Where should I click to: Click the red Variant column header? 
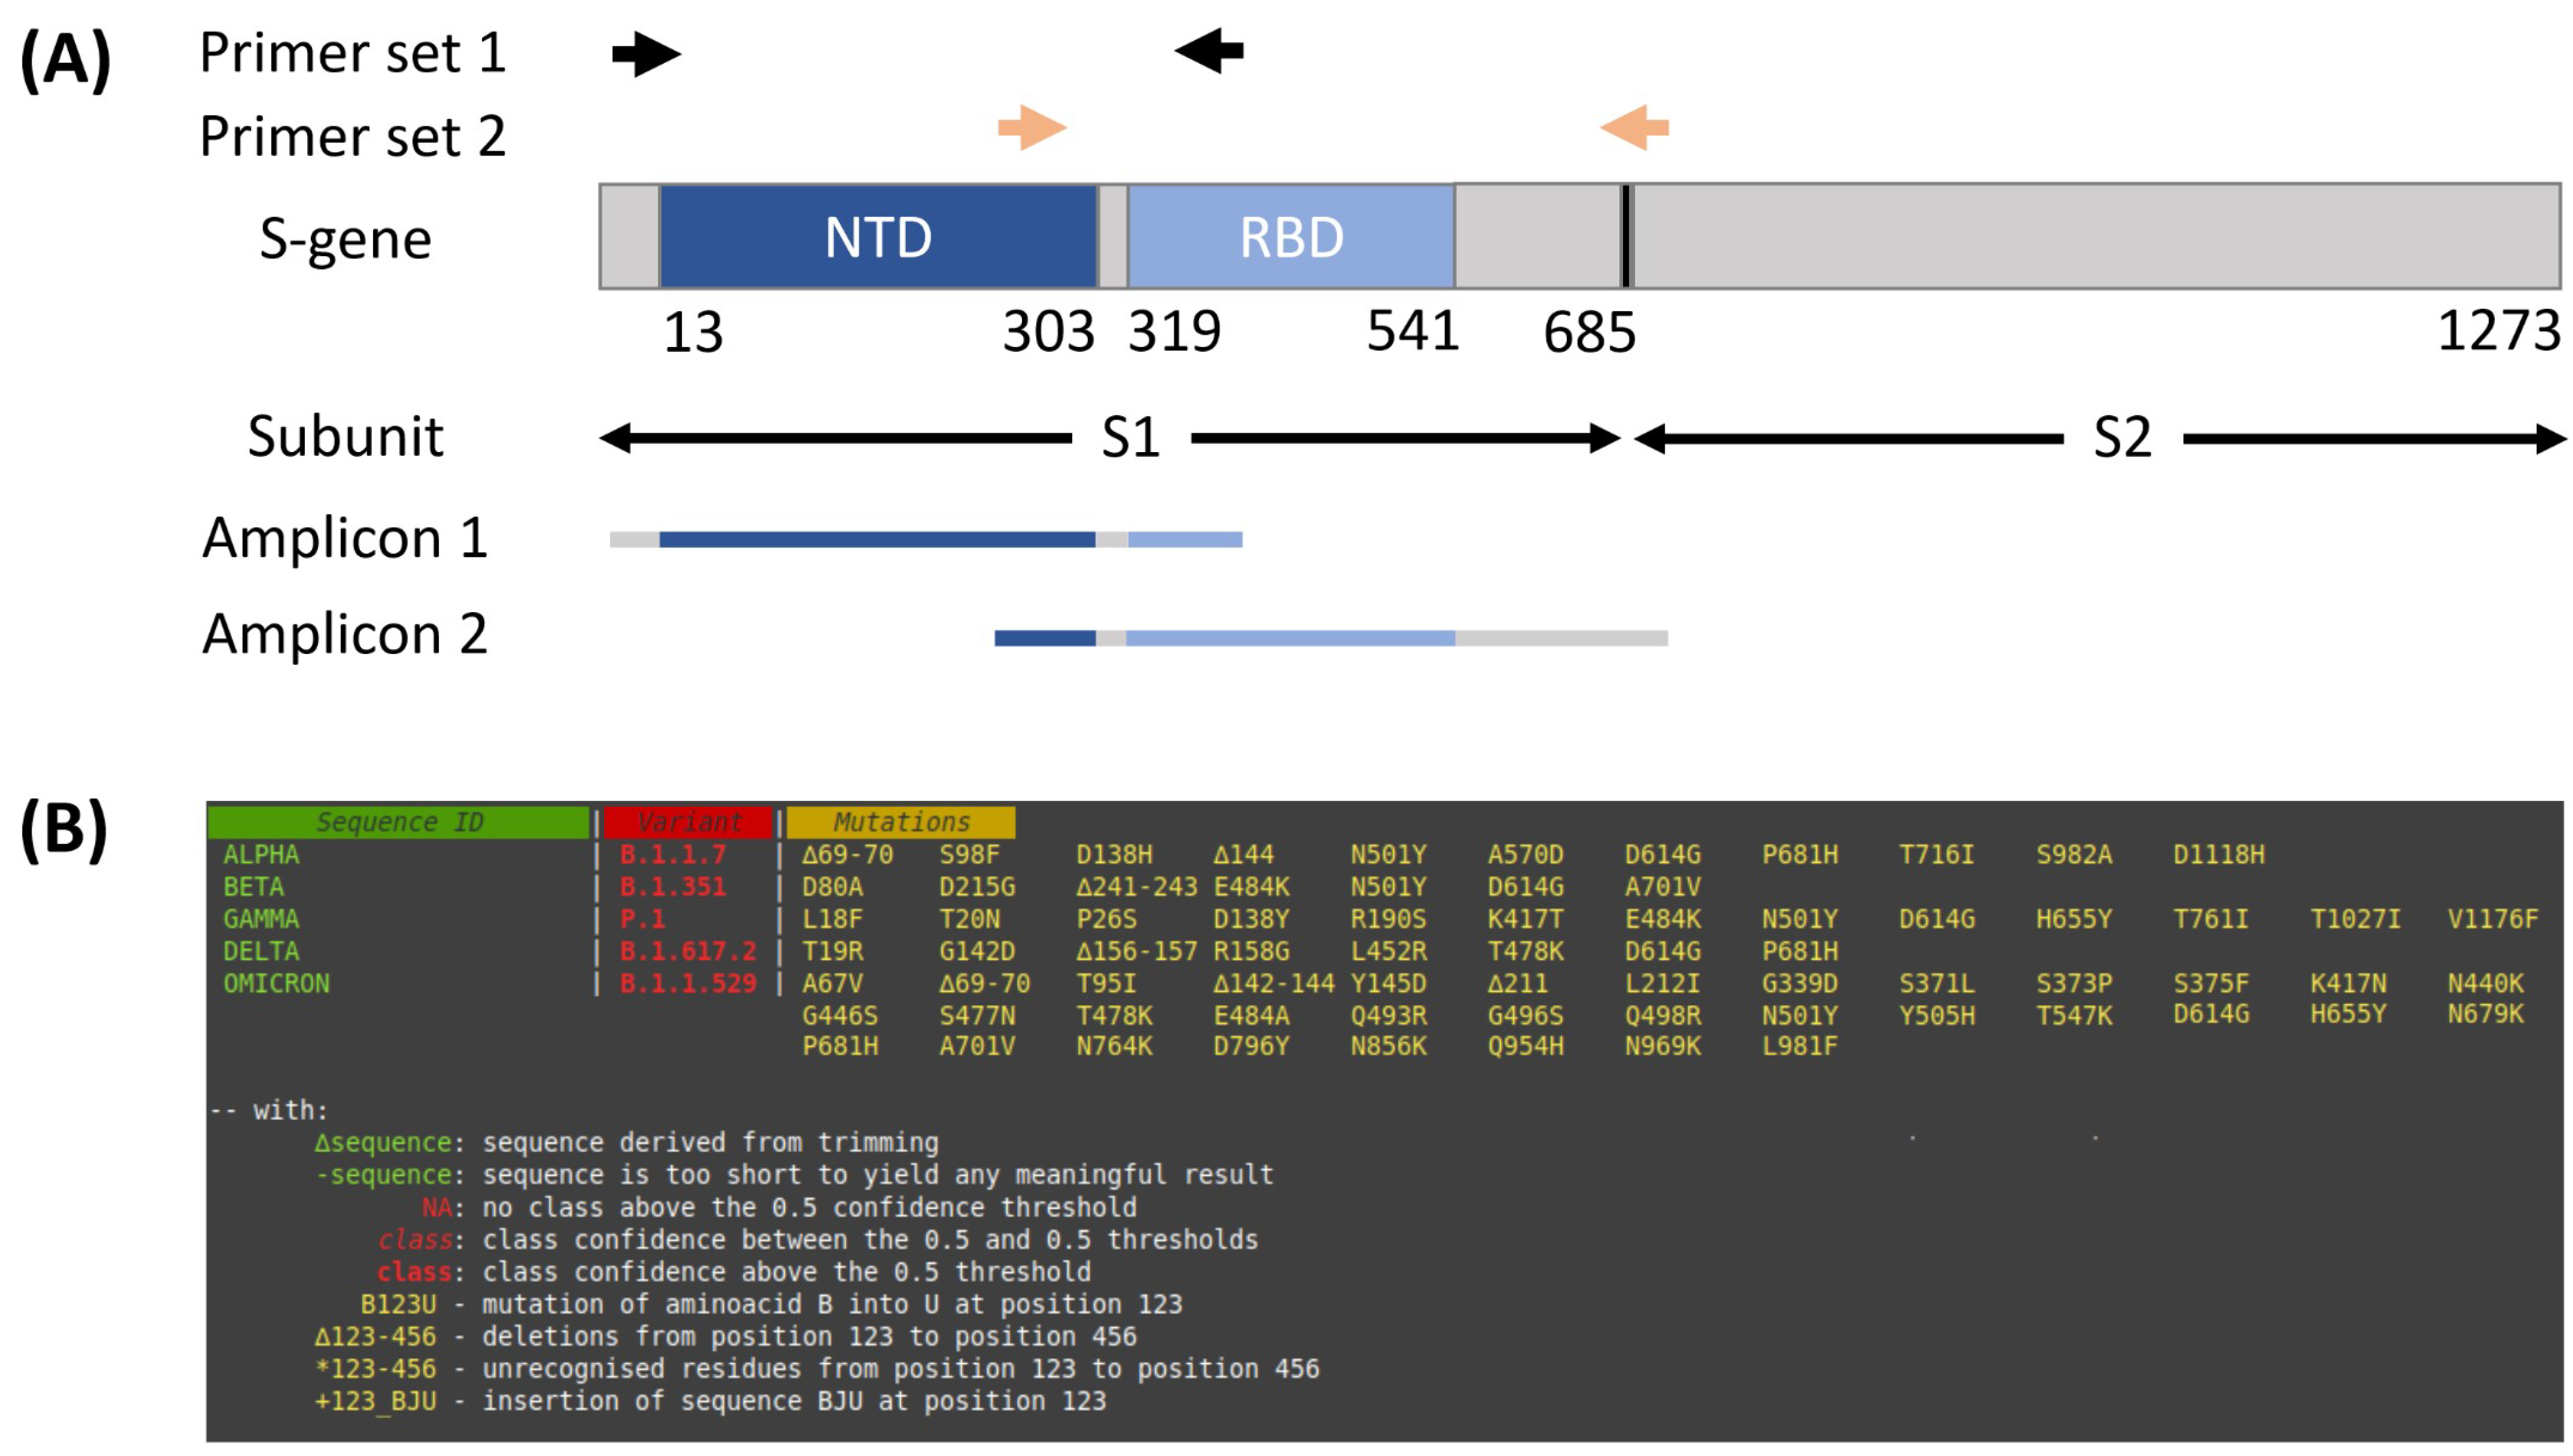click(x=688, y=822)
